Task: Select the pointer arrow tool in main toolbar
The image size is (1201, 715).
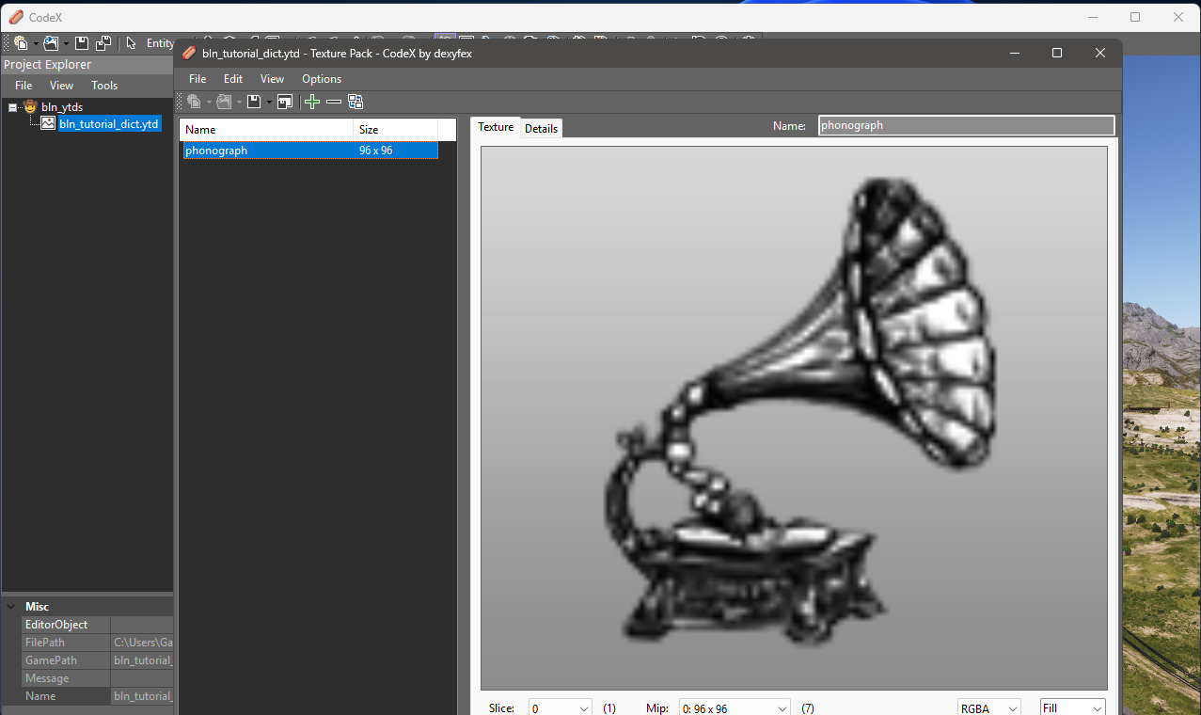Action: click(x=131, y=43)
